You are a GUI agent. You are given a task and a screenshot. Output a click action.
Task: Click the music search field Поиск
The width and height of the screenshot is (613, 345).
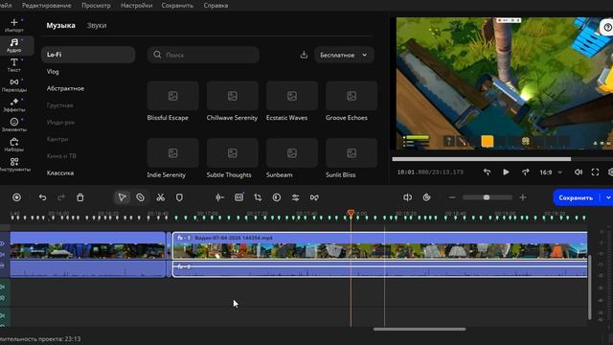tap(203, 55)
